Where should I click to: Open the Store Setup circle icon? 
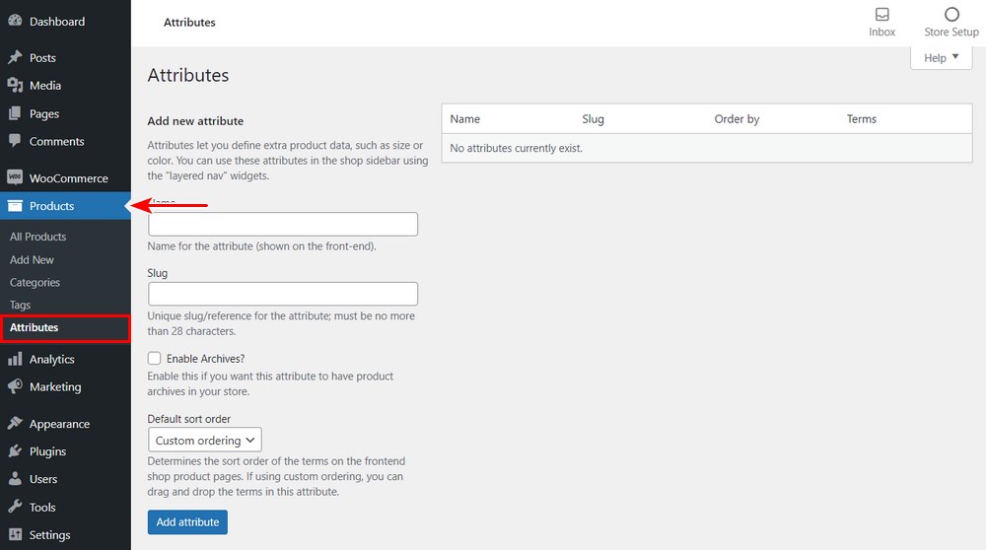(952, 15)
